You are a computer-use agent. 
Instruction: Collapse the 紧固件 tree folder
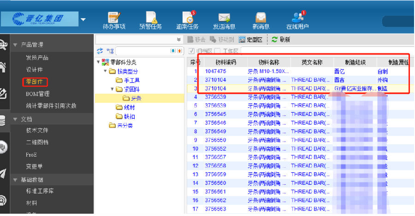(x=113, y=89)
